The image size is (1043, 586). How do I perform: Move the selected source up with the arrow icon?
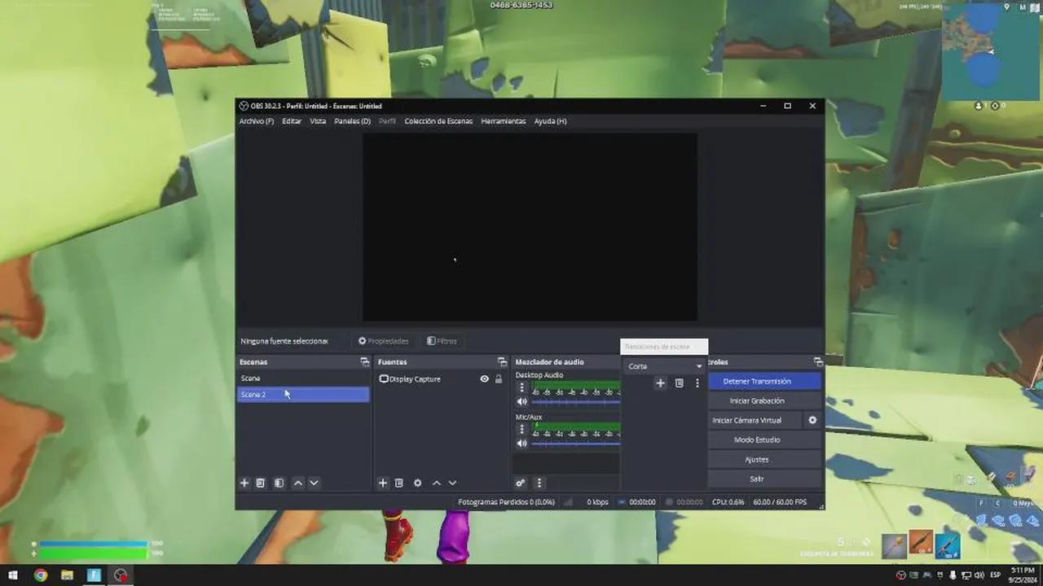tap(436, 483)
